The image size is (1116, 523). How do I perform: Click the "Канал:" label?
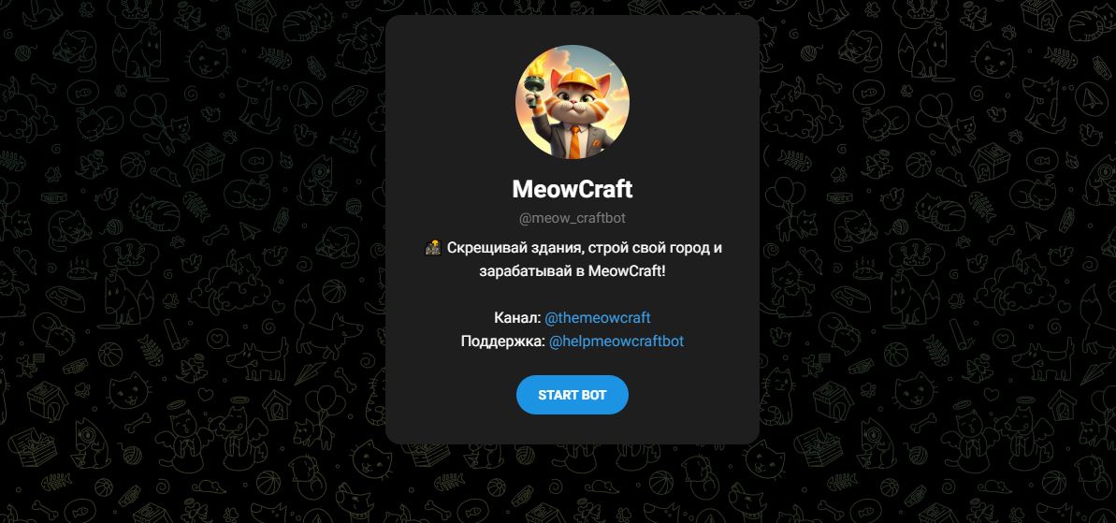pyautogui.click(x=517, y=318)
